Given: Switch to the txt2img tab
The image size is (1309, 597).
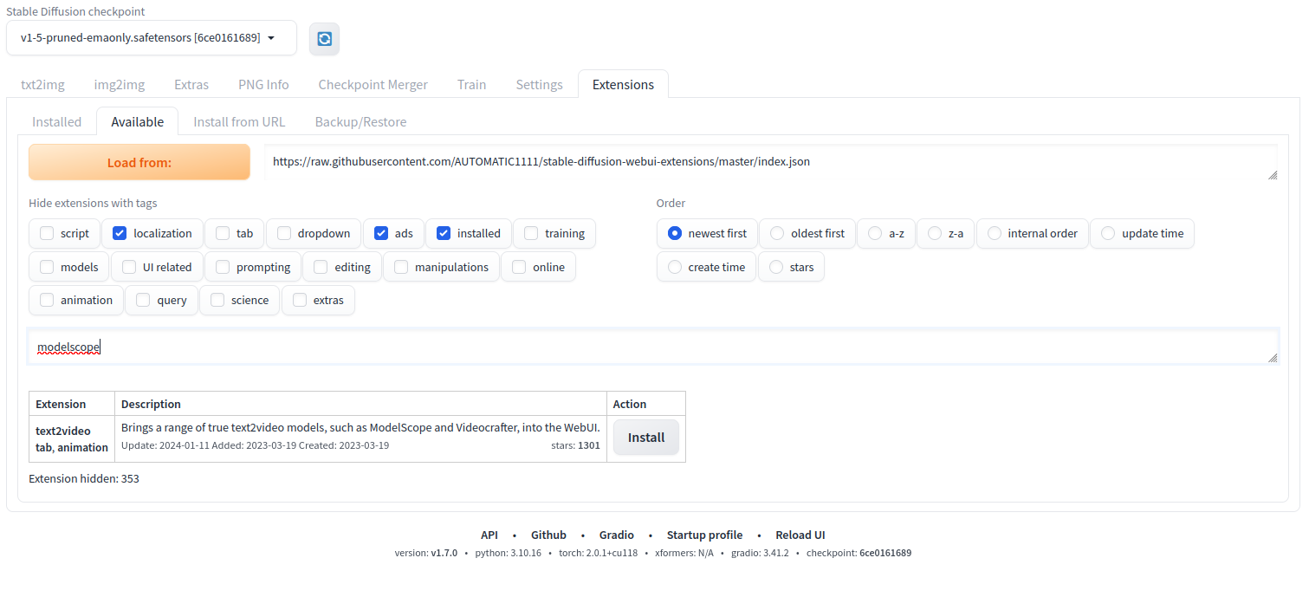Looking at the screenshot, I should (42, 84).
